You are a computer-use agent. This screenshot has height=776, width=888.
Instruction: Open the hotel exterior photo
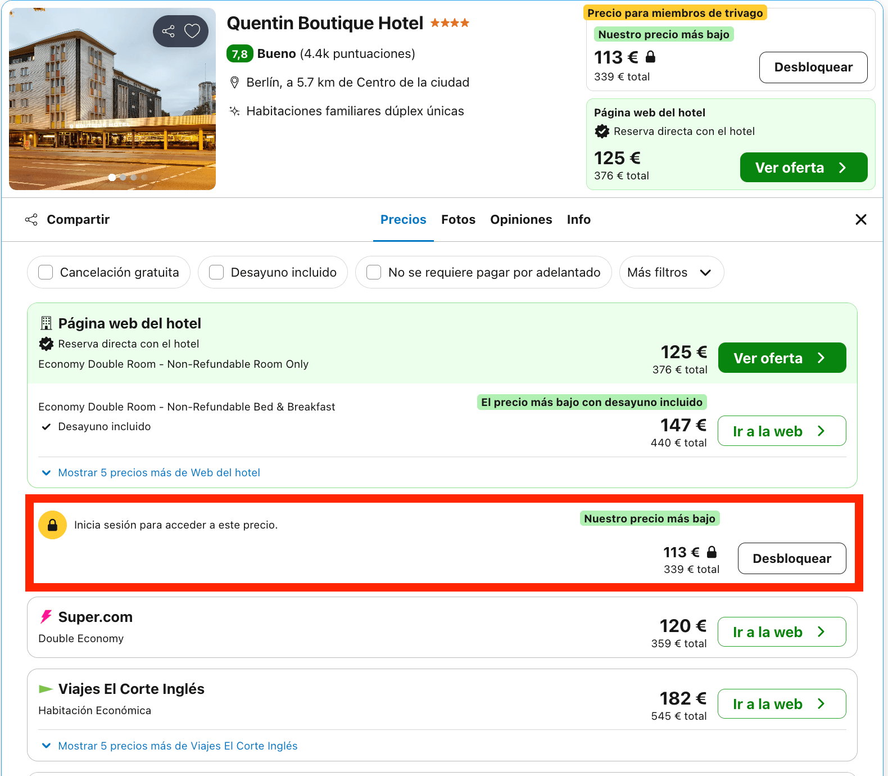112,99
